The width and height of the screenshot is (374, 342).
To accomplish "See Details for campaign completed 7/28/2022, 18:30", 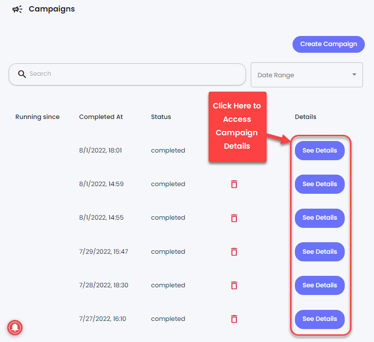I will tap(320, 285).
